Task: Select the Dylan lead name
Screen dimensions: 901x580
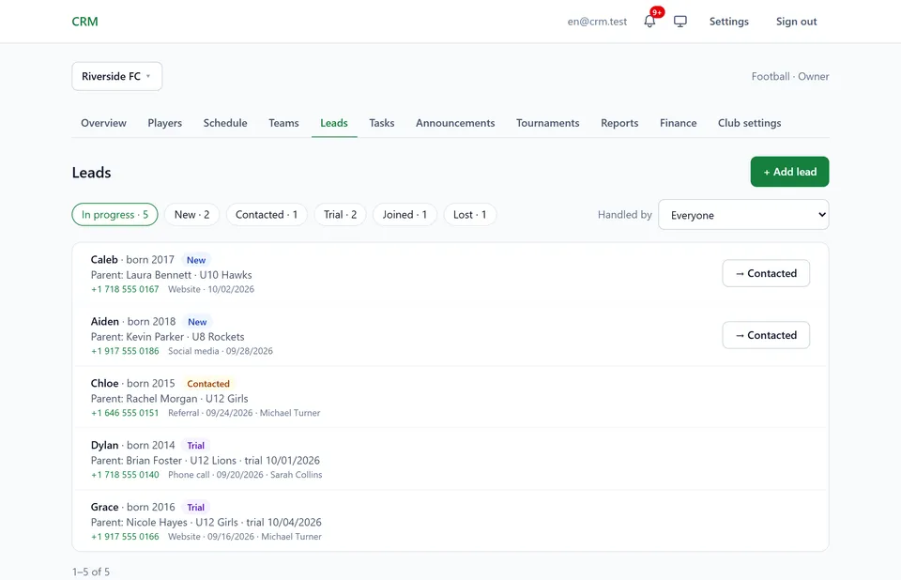Action: pyautogui.click(x=104, y=445)
